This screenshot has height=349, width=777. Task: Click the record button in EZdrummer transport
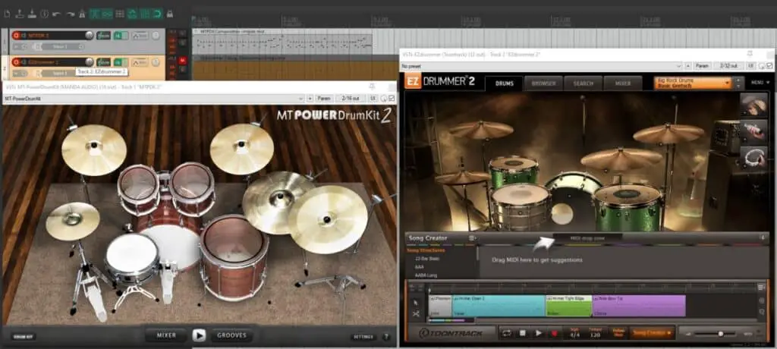(x=554, y=333)
